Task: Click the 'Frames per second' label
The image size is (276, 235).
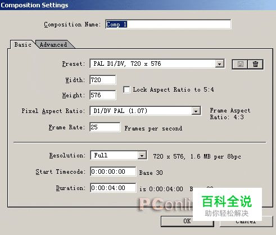Action: click(153, 129)
